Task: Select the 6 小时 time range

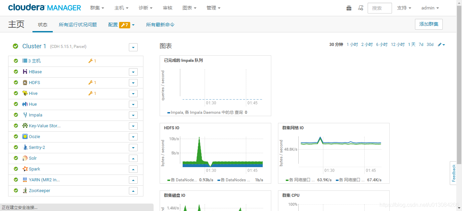Action: point(382,45)
